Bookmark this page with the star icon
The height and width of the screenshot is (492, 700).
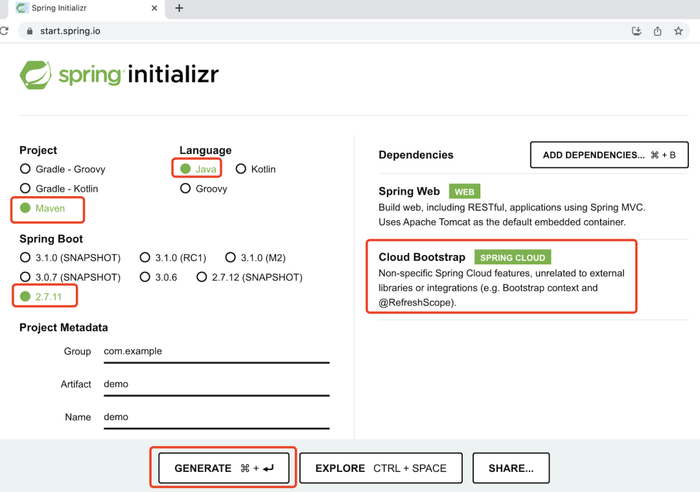[679, 31]
